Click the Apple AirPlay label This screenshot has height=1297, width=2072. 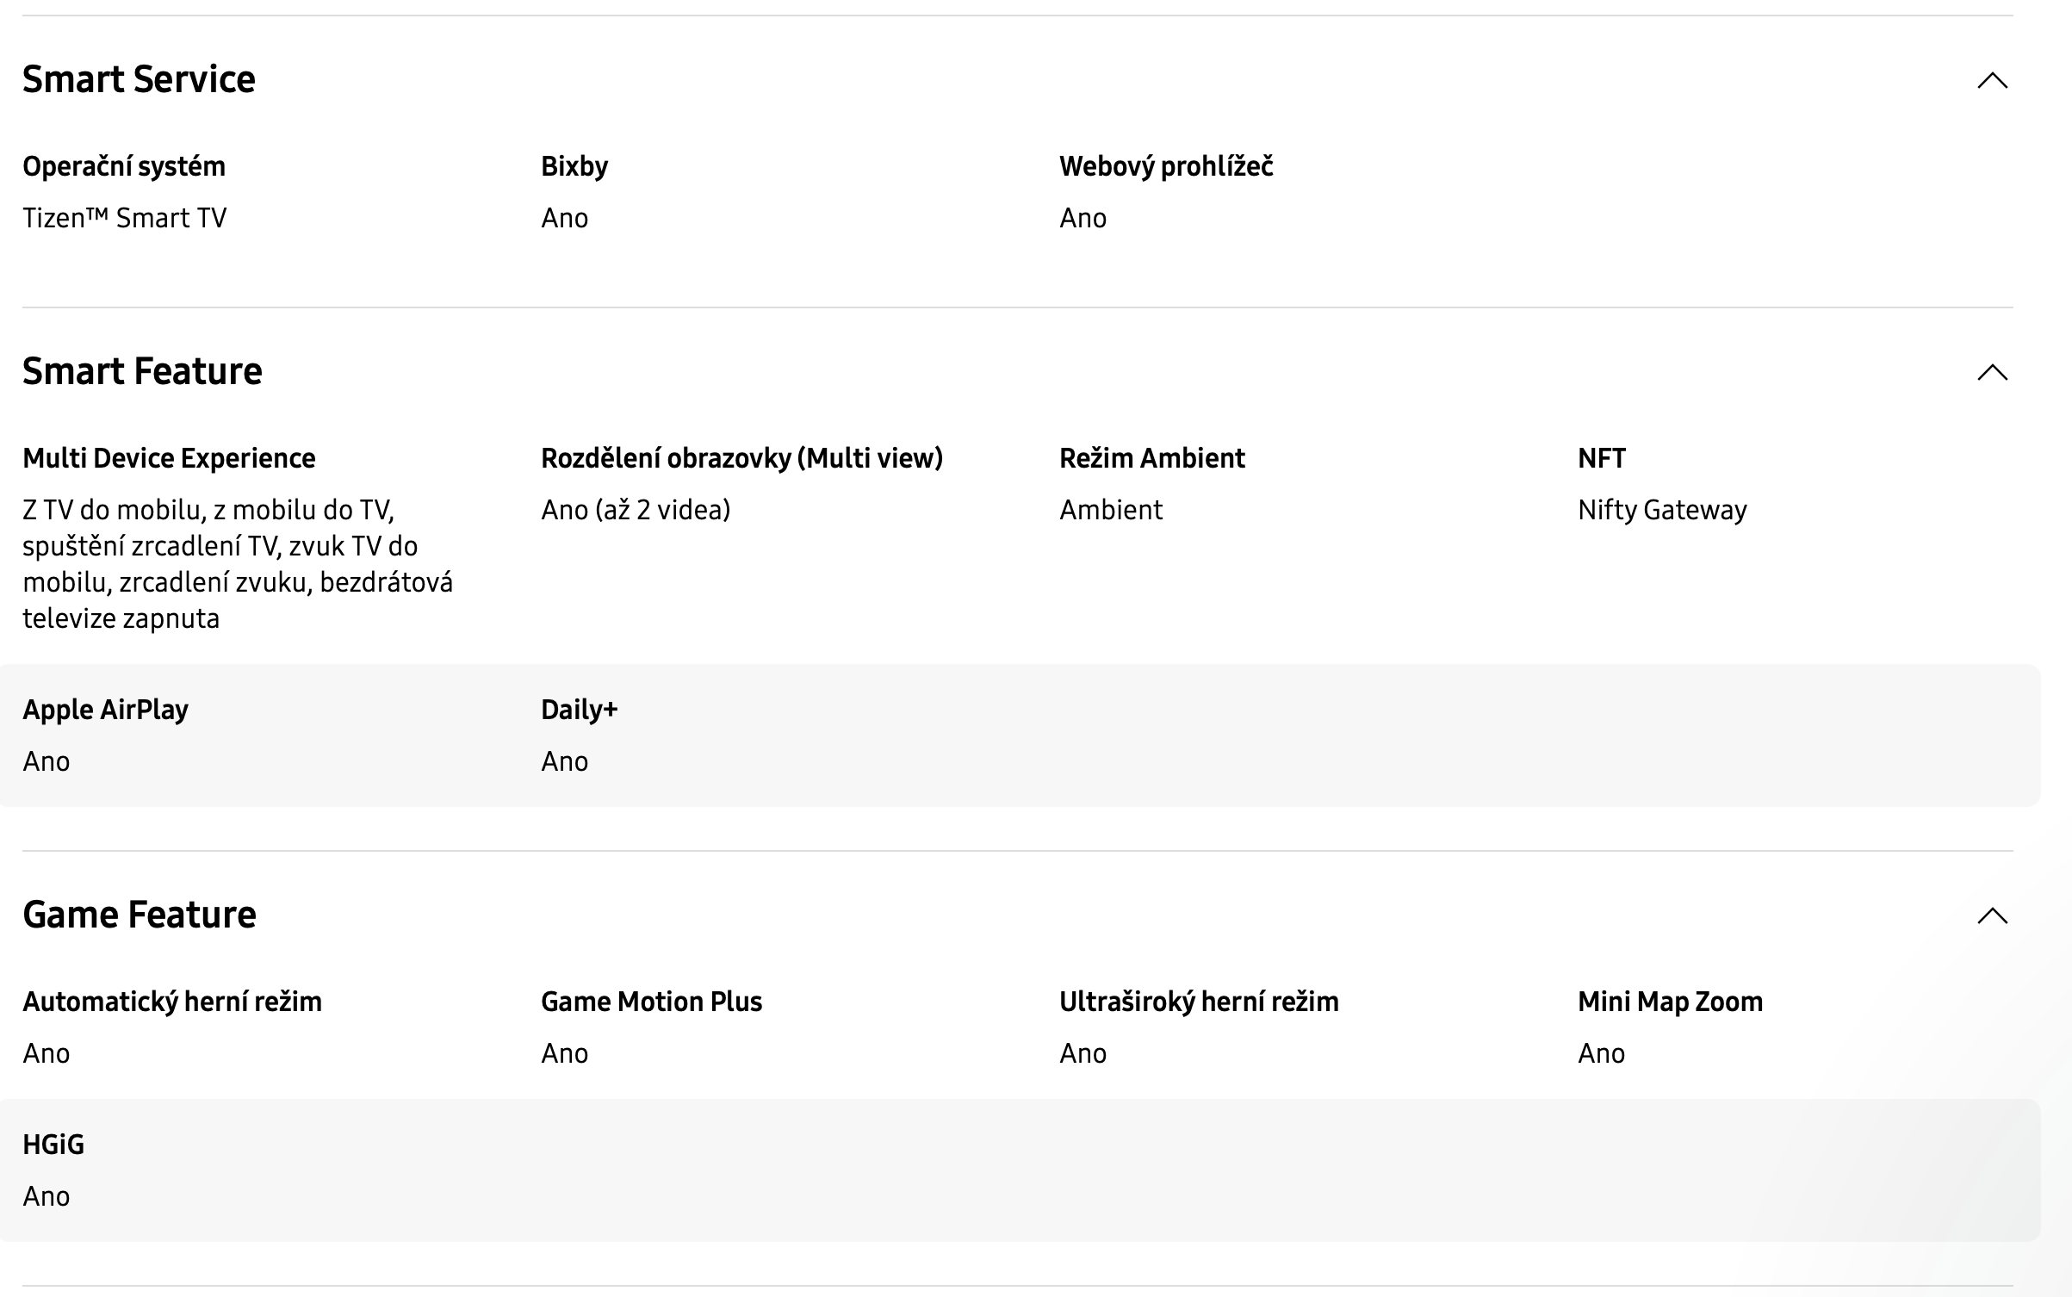[105, 710]
